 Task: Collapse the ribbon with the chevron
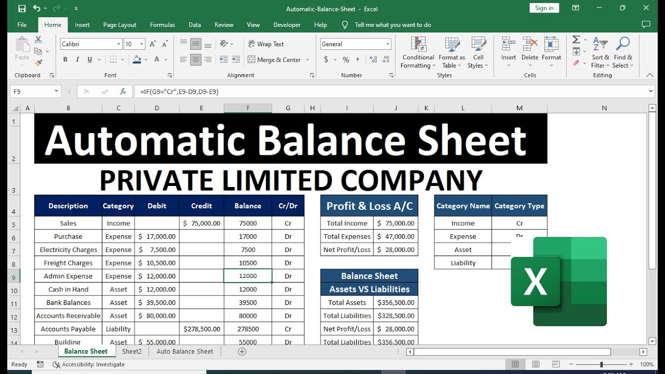click(x=649, y=75)
